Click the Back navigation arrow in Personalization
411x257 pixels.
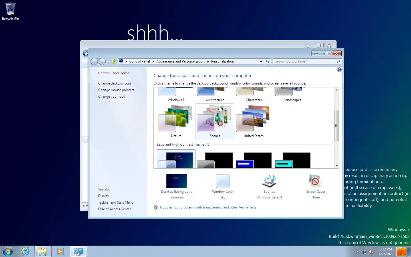click(94, 61)
